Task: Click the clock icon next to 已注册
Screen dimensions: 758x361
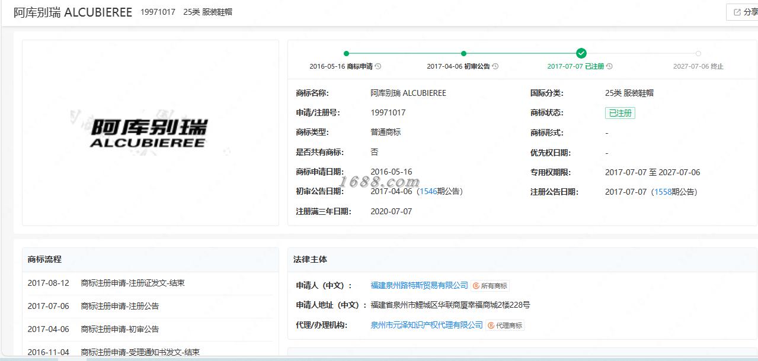Action: [609, 66]
